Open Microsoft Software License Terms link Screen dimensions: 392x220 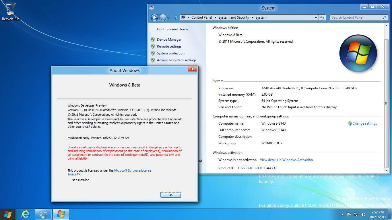coord(133,170)
